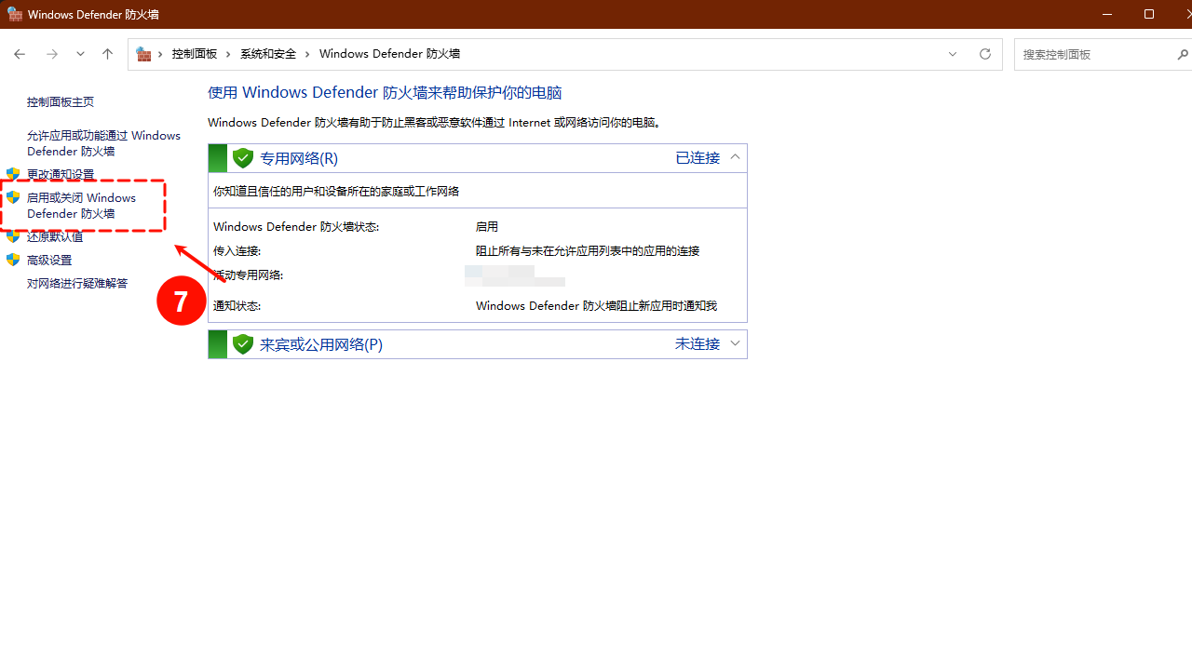
Task: Open 高级设置 link
Action: pos(49,261)
